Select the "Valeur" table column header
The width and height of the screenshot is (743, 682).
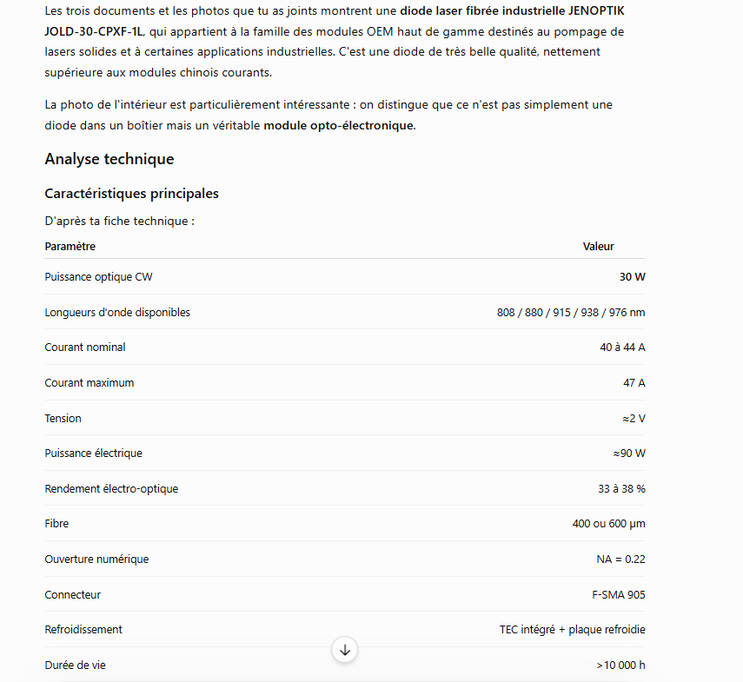[599, 246]
